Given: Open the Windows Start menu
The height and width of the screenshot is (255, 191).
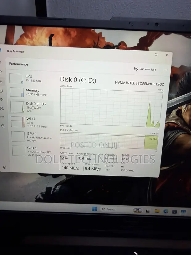Looking at the screenshot, I should pos(95,209).
